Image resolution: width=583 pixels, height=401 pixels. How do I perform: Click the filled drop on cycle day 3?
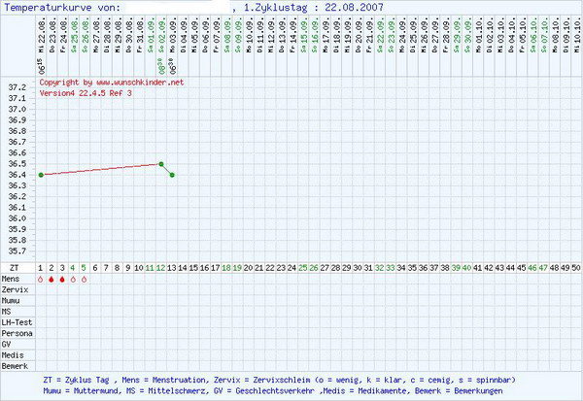pyautogui.click(x=62, y=279)
